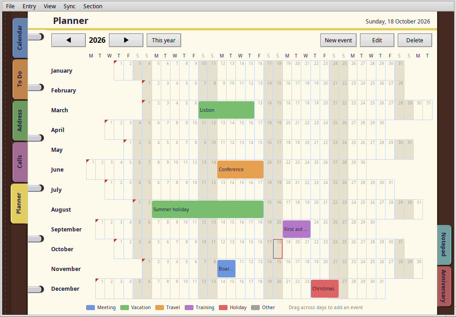Select January 1 day cell
This screenshot has height=317, width=456.
pyautogui.click(x=119, y=70)
